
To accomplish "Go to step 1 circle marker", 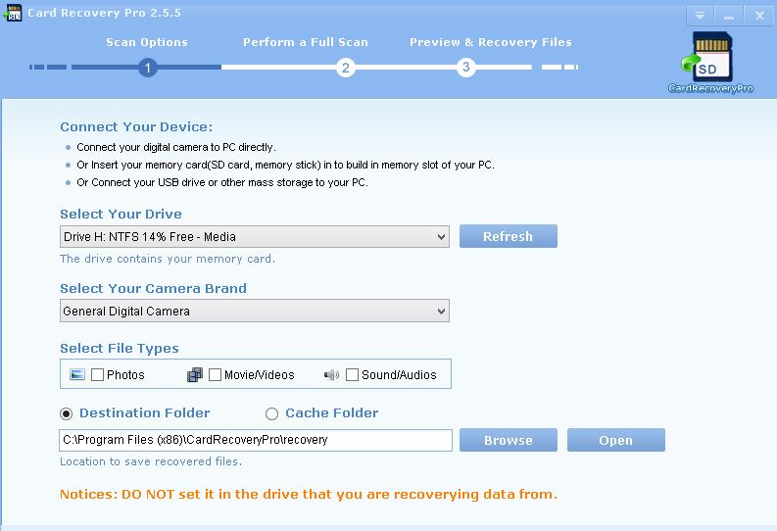I will pyautogui.click(x=147, y=68).
